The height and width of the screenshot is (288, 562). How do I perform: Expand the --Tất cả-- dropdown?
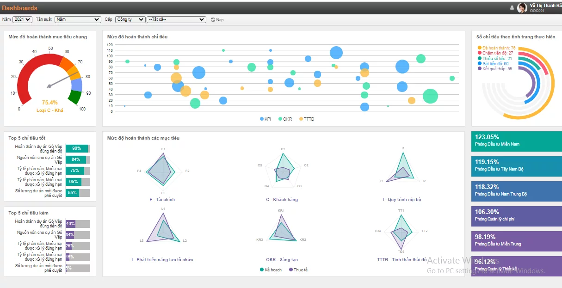176,19
